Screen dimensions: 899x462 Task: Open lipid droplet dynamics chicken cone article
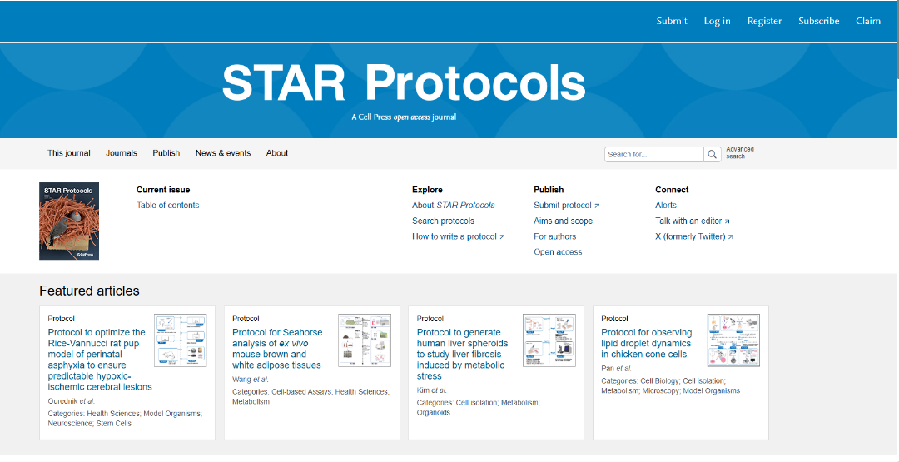click(x=646, y=343)
